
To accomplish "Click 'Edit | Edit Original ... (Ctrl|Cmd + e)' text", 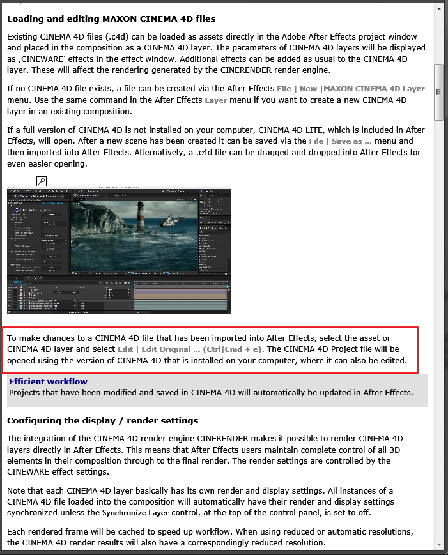I will point(190,349).
